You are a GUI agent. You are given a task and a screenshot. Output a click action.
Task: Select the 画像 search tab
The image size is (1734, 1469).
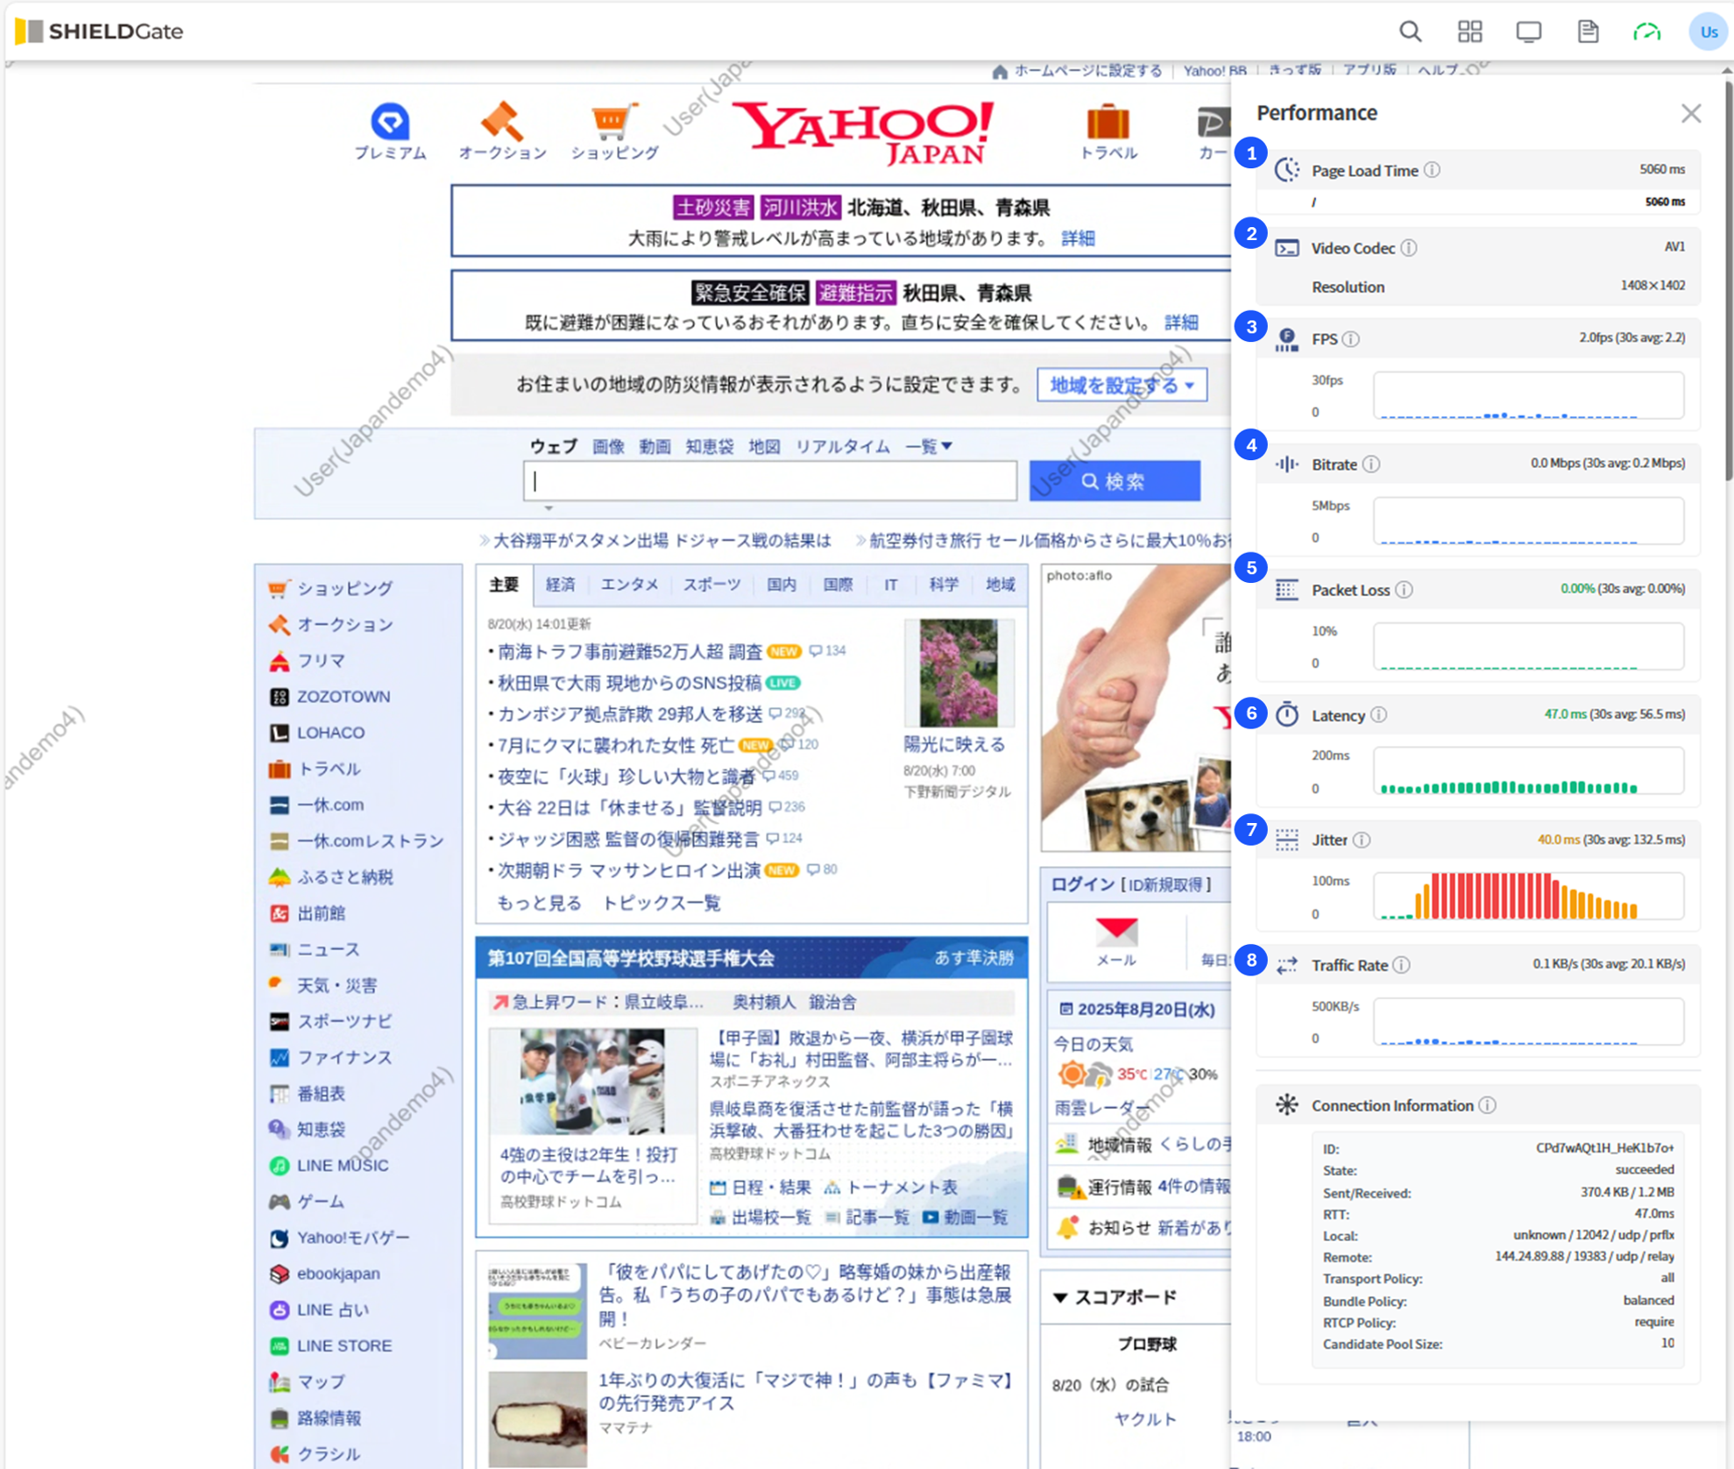pos(608,446)
